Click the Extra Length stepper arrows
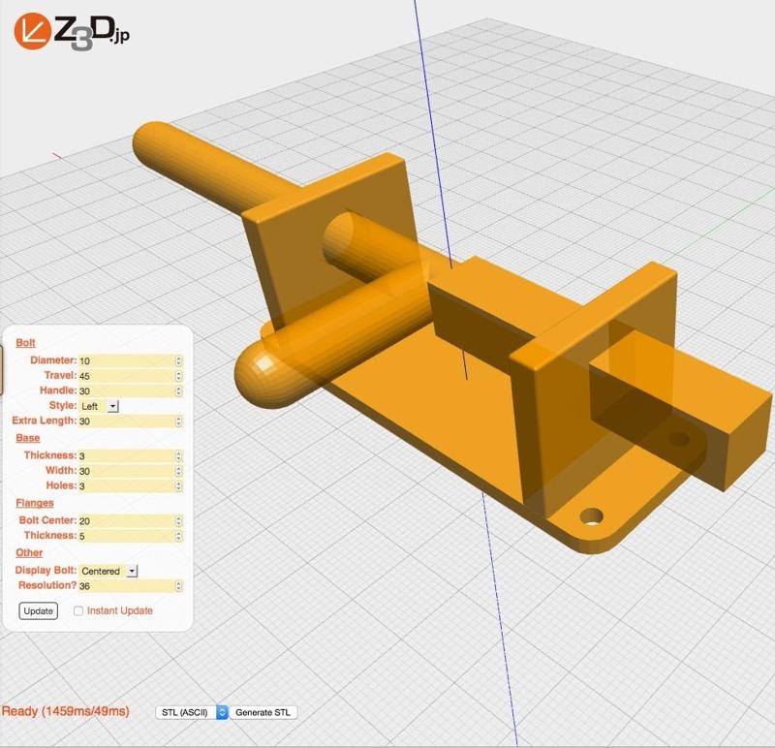The image size is (775, 748). point(178,421)
